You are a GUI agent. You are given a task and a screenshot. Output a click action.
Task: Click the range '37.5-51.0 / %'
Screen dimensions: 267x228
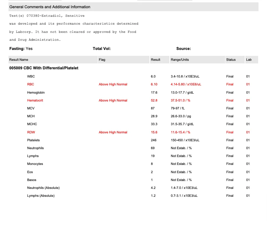[181, 100]
